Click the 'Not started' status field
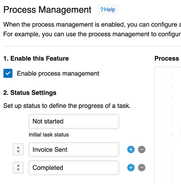The image size is (181, 184). click(74, 121)
